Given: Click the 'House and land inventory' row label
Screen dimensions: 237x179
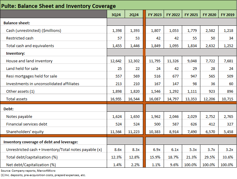Looking at the screenshot, I should 29,61.
